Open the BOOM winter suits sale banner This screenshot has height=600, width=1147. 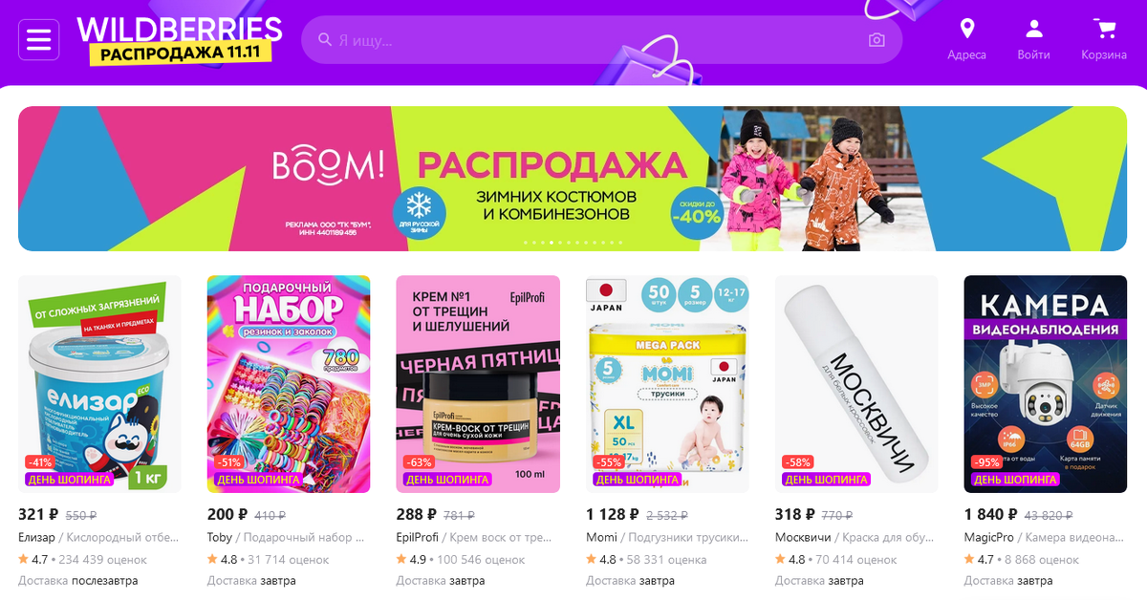coord(573,179)
